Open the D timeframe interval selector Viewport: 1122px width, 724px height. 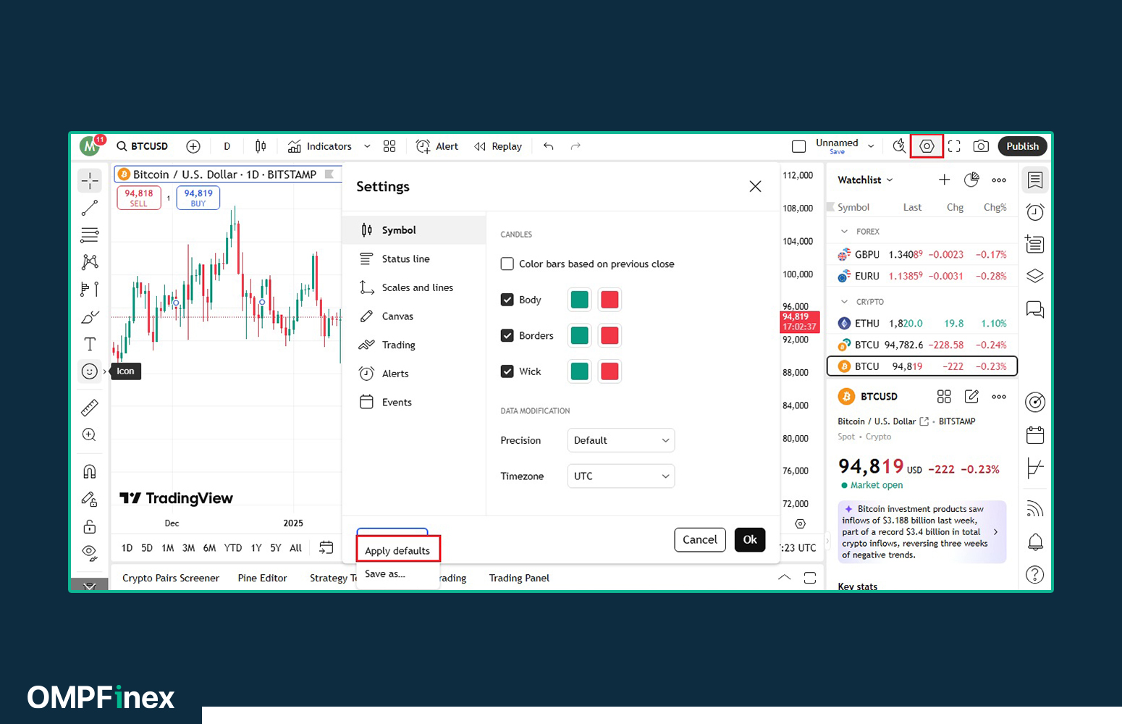point(227,146)
